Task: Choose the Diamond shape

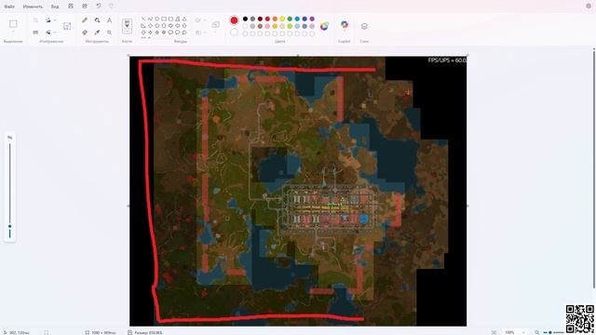Action: (x=150, y=26)
